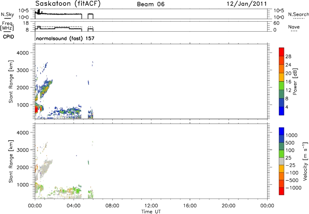Click the Saskatoon (fitACF) plot title
This screenshot has width=309, height=214.
(x=68, y=4)
